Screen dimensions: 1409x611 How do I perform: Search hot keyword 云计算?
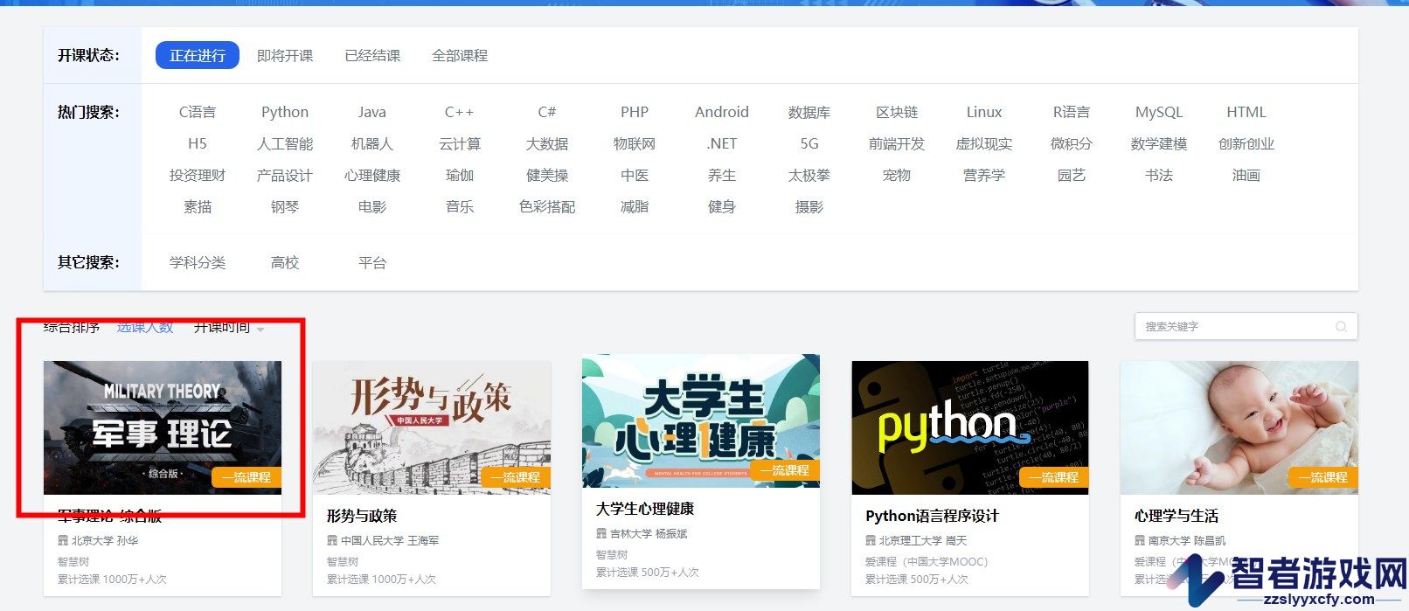460,143
